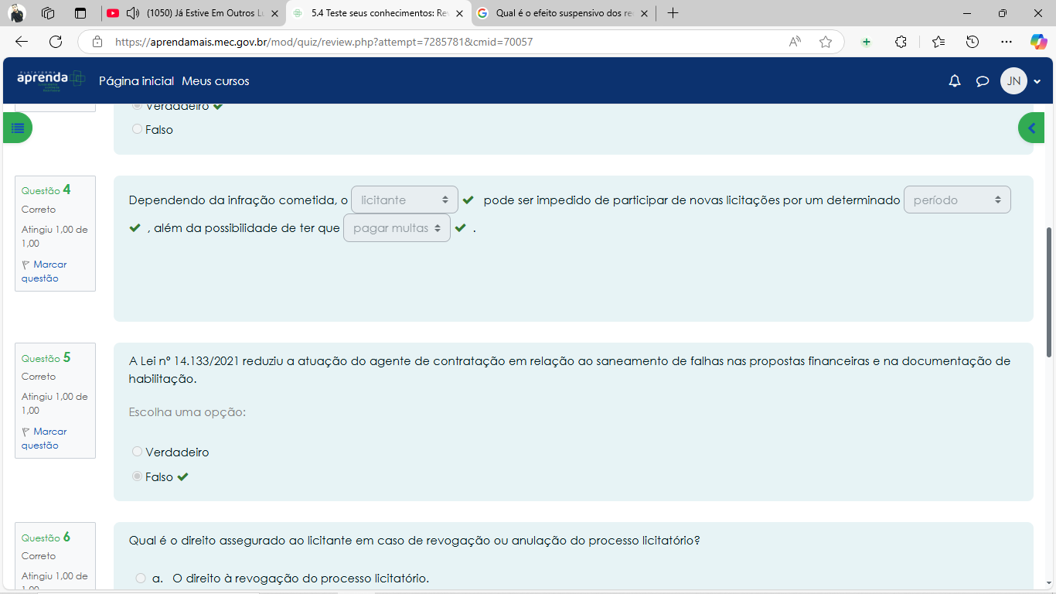Screen dimensions: 1056x594
Task: Launch Copilot from the toolbar
Action: (1038, 42)
